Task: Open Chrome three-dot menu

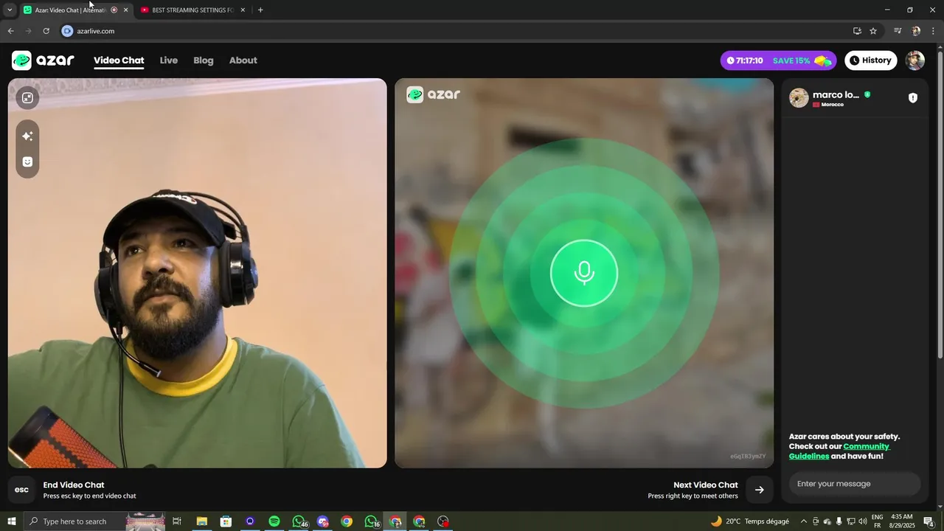Action: (933, 31)
